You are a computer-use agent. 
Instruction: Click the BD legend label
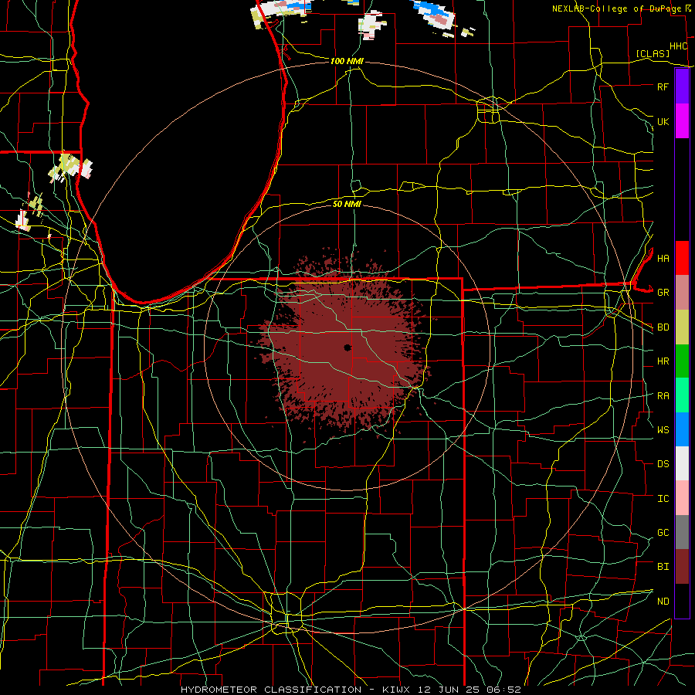tap(663, 327)
